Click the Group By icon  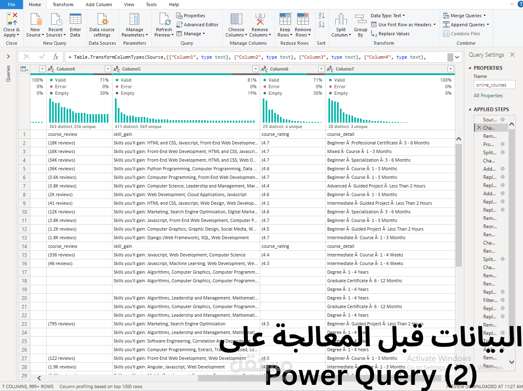(360, 19)
